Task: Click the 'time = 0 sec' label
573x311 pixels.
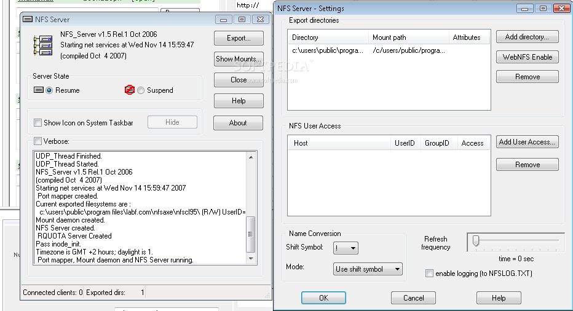Action: (x=516, y=259)
